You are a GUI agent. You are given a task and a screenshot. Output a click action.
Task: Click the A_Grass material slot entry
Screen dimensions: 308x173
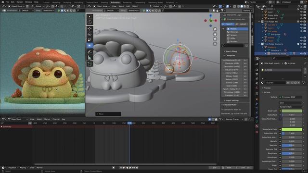(x=281, y=70)
